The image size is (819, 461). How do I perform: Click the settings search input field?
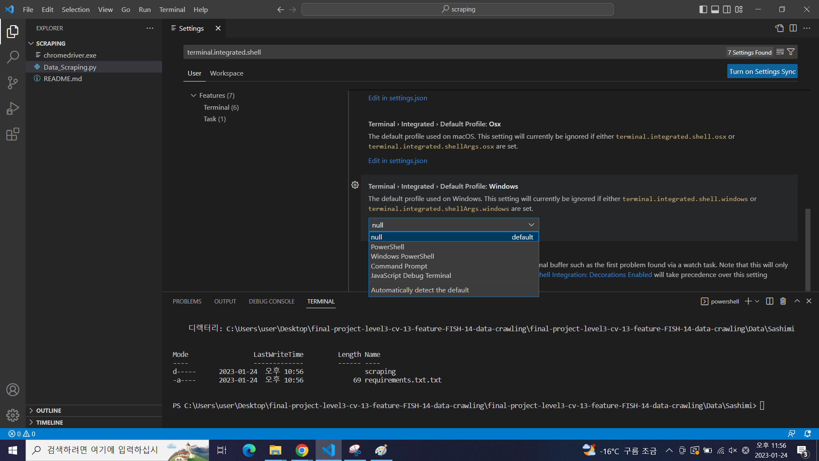(x=452, y=52)
